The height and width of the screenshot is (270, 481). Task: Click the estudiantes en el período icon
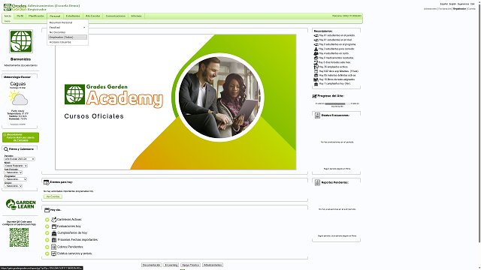tap(316, 35)
